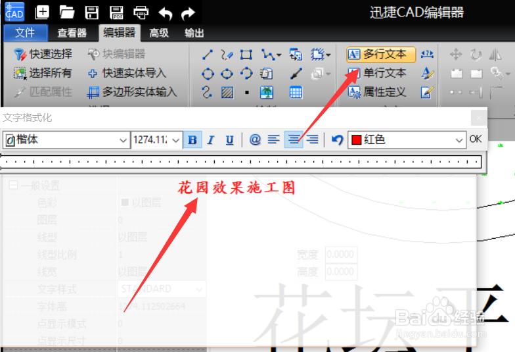
Task: Open the 楷体 font dropdown
Action: coord(123,141)
